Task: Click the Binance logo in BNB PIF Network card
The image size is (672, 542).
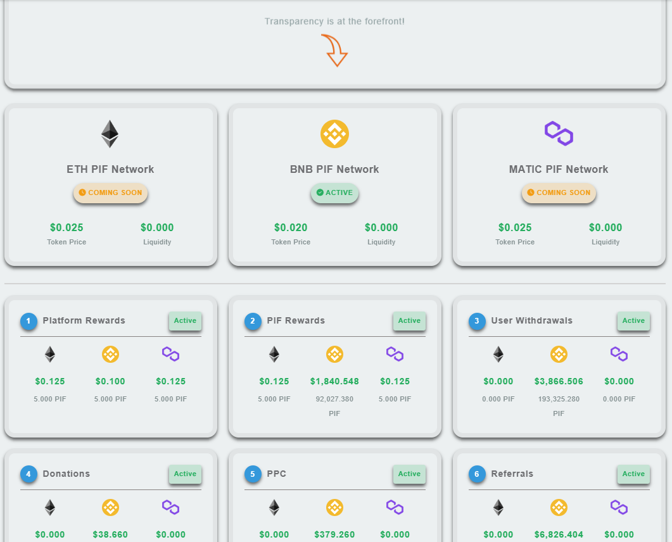Action: point(334,134)
